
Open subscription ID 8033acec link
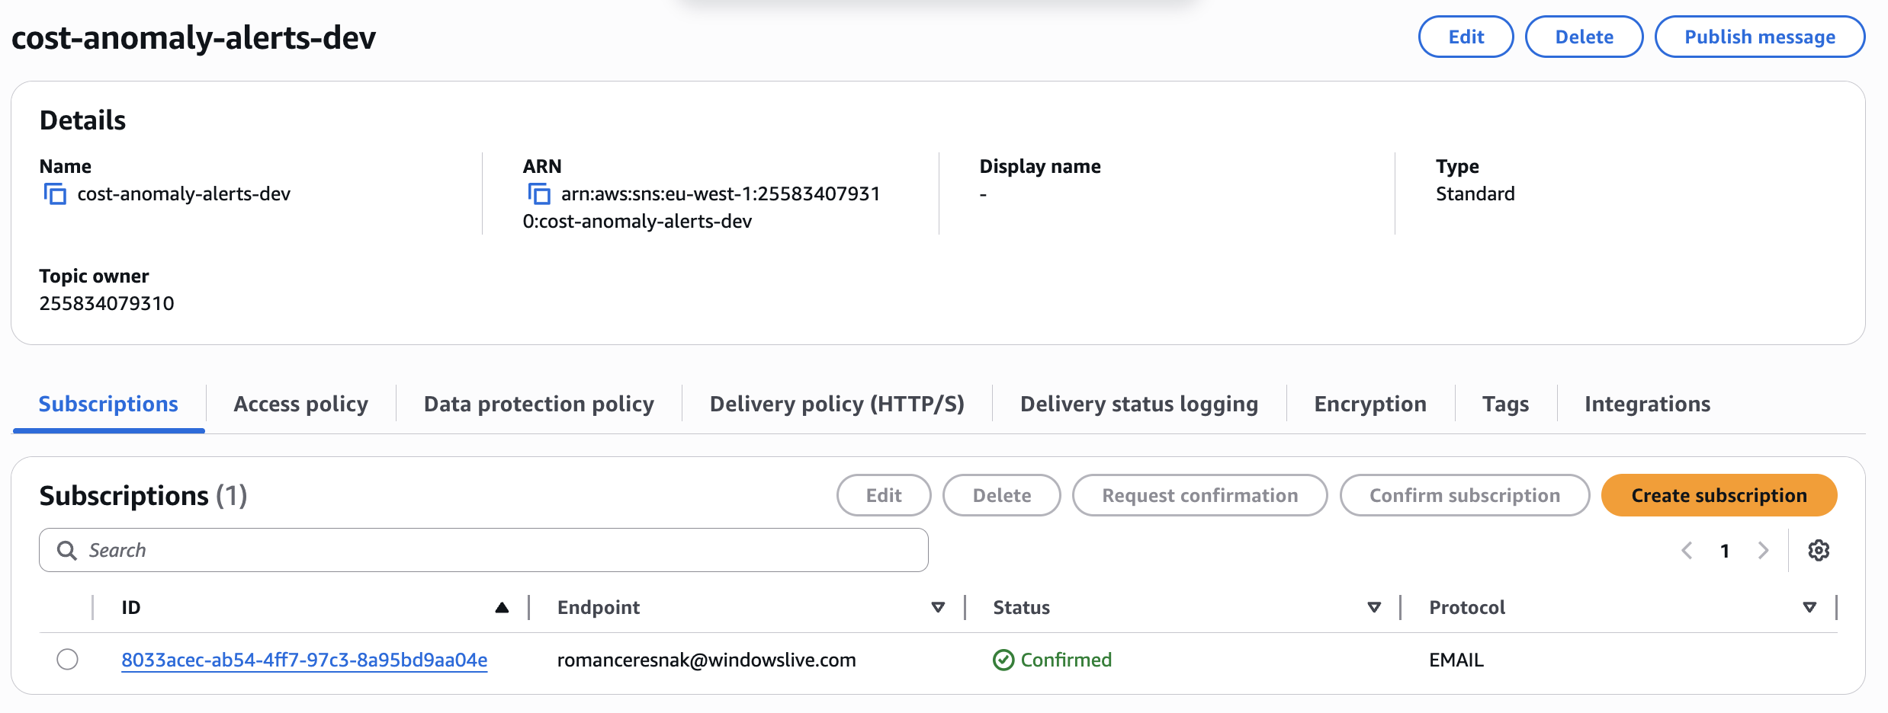pyautogui.click(x=304, y=660)
